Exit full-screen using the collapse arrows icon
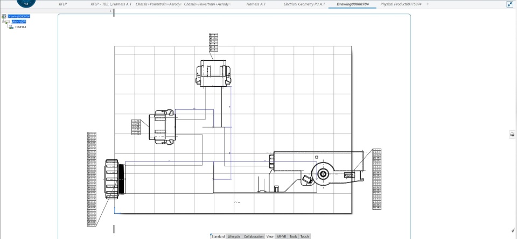The height and width of the screenshot is (239, 517). [x=509, y=4]
